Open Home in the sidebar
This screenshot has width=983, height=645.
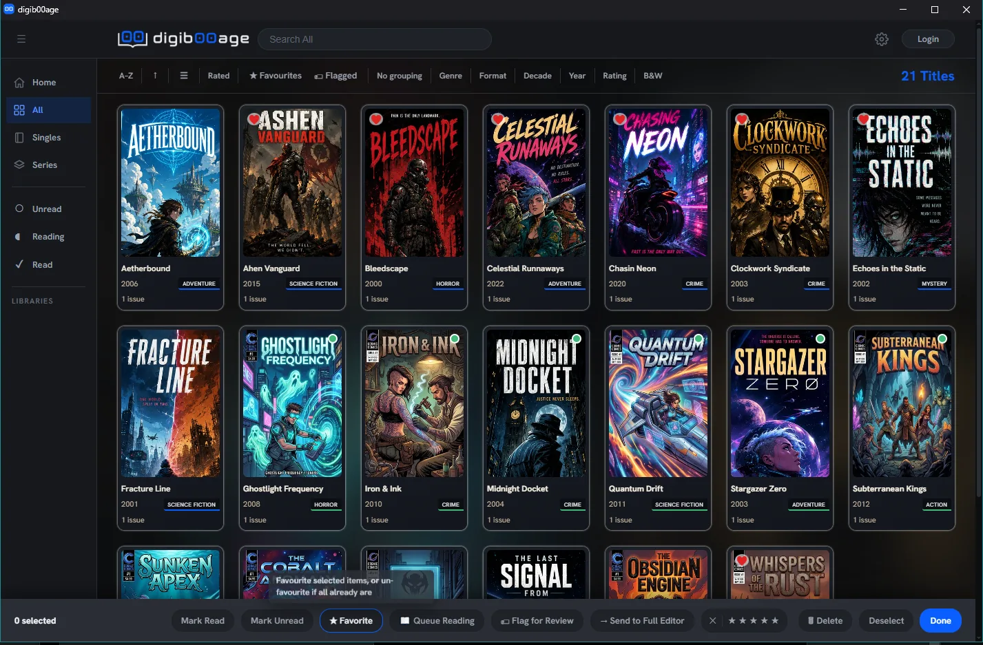[48, 83]
